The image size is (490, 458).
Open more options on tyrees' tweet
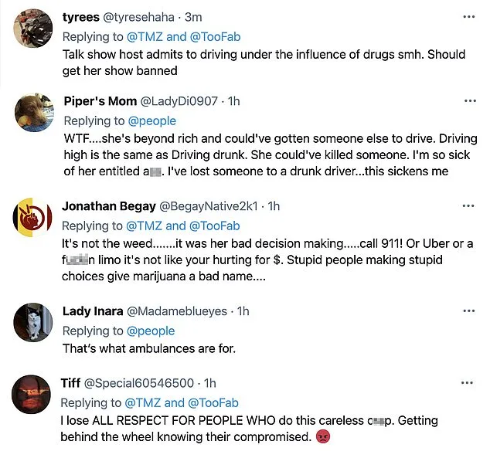click(x=468, y=16)
